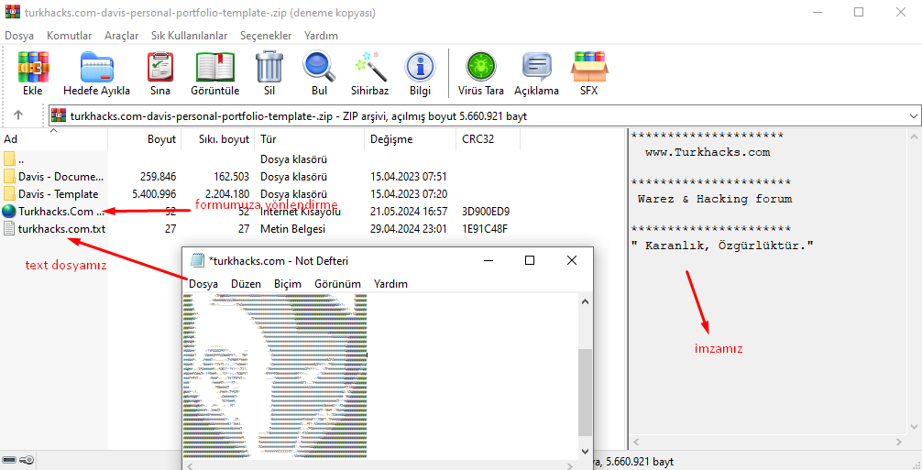Sort by the Boyut column header

coord(145,139)
